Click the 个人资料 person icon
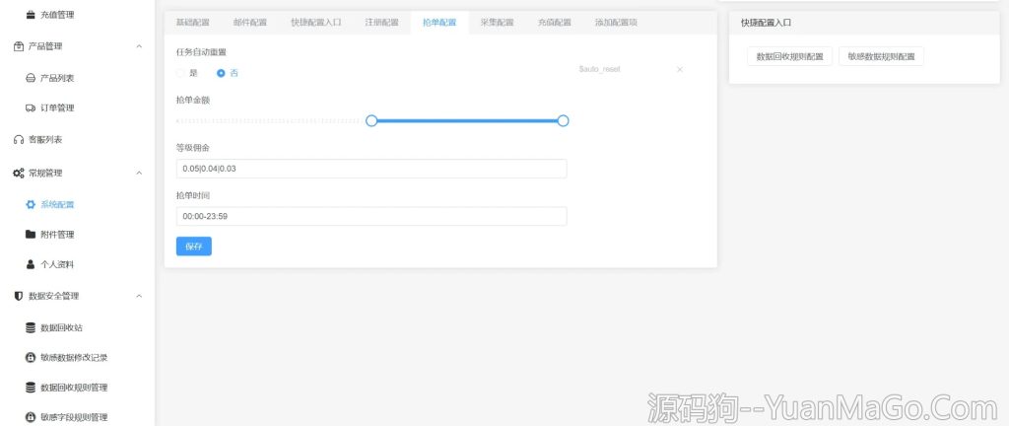This screenshot has height=426, width=1009. pos(31,264)
